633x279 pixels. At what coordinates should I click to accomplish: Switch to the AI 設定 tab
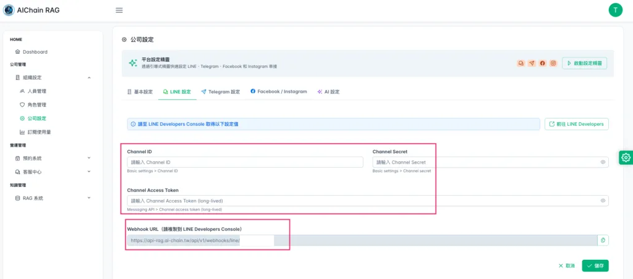point(328,92)
